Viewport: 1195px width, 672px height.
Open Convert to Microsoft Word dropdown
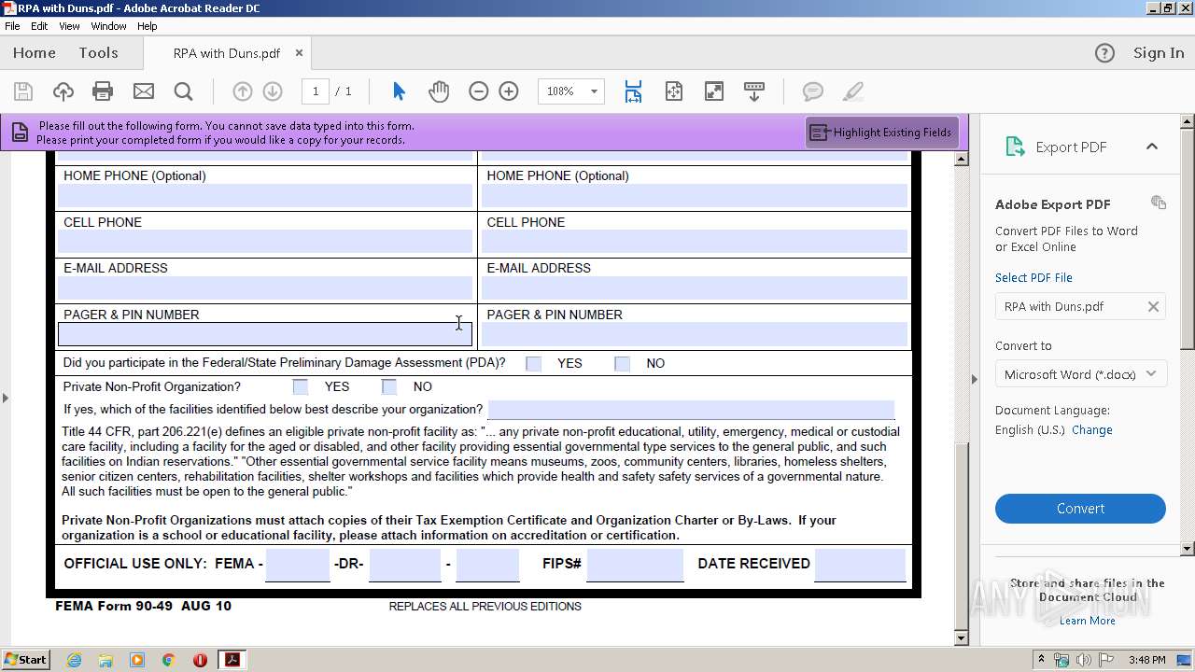point(1080,374)
